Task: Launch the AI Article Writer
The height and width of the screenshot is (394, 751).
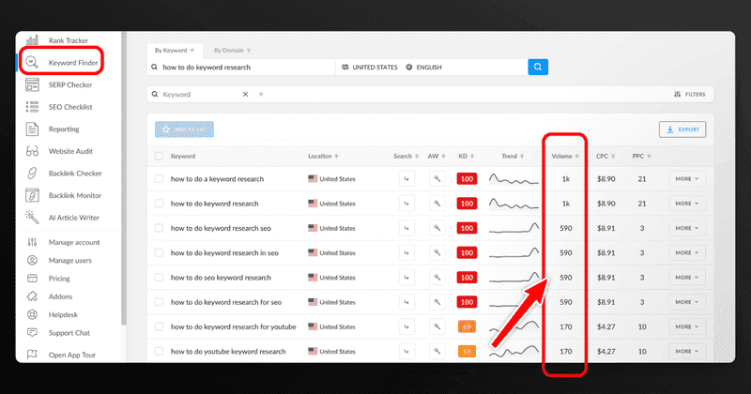Action: (x=75, y=217)
